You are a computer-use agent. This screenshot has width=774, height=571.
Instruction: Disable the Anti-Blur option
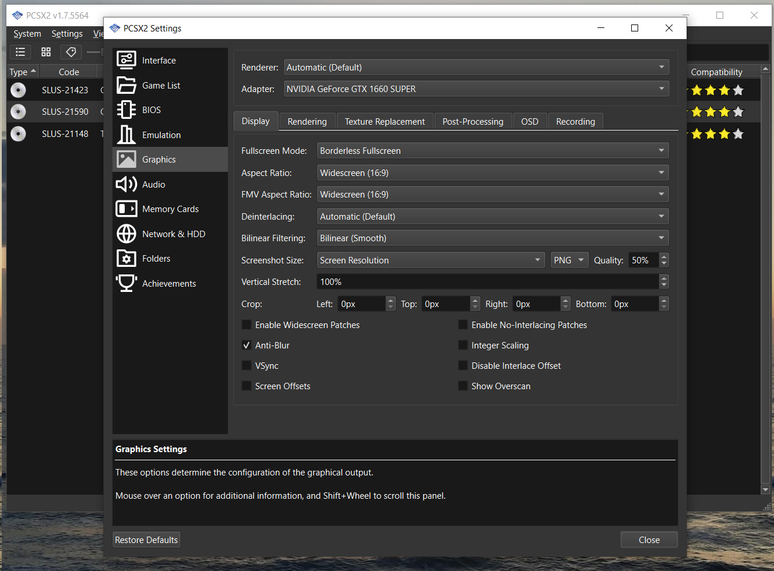(x=247, y=345)
